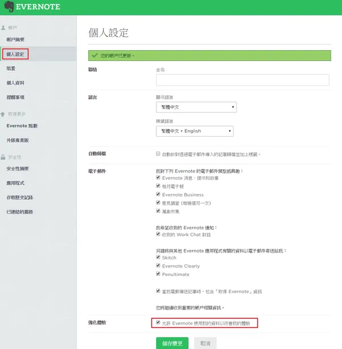Click the 您的帳戶已更新 banner text
The height and width of the screenshot is (349, 342).
[117, 56]
